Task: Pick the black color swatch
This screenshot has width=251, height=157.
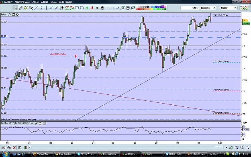Action: click(x=147, y=7)
